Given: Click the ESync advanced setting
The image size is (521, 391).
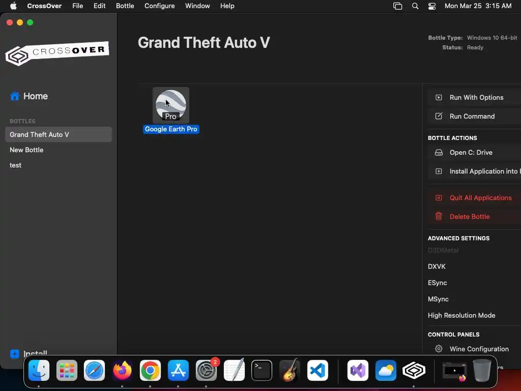Looking at the screenshot, I should coord(437,283).
